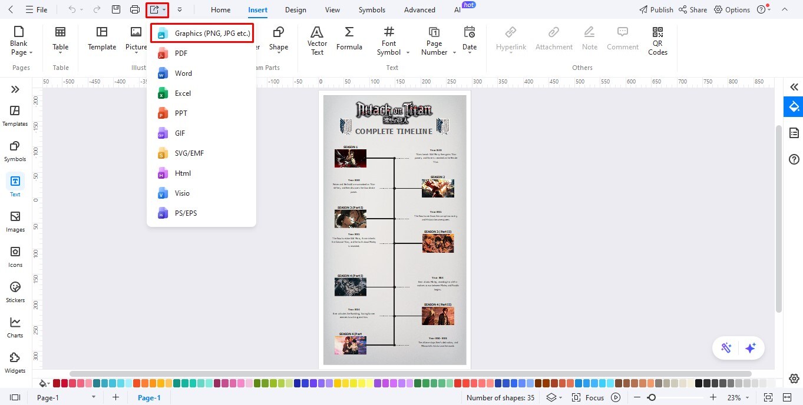Open the AI tab marked hot
Viewport: 803px width, 405px height.
point(458,9)
